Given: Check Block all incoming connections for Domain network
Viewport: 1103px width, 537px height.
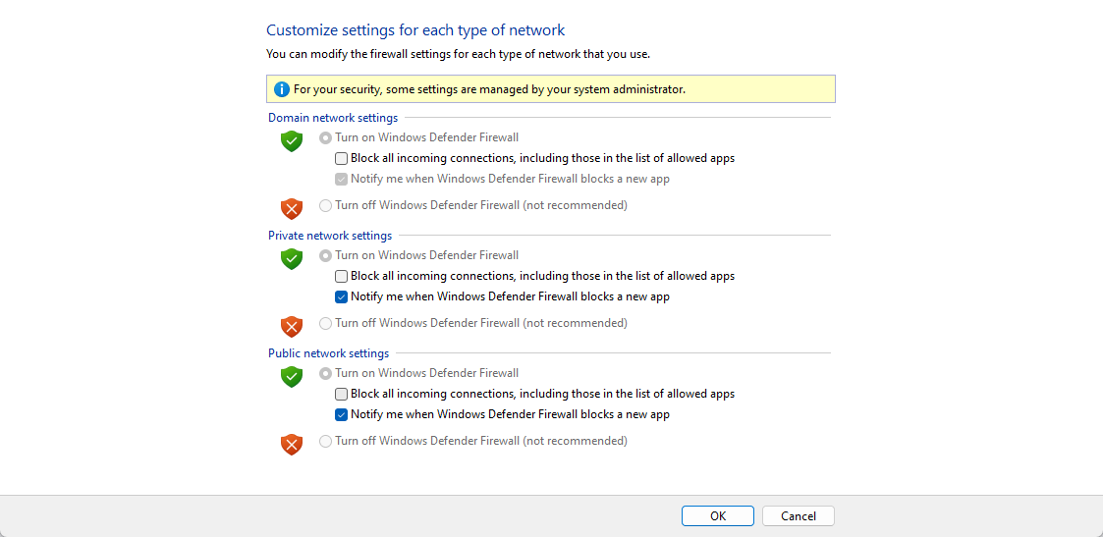Looking at the screenshot, I should (341, 158).
